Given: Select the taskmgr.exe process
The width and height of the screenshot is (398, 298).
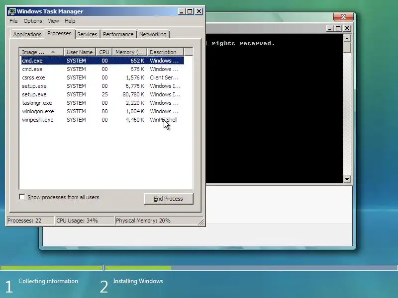Looking at the screenshot, I should tap(102, 103).
